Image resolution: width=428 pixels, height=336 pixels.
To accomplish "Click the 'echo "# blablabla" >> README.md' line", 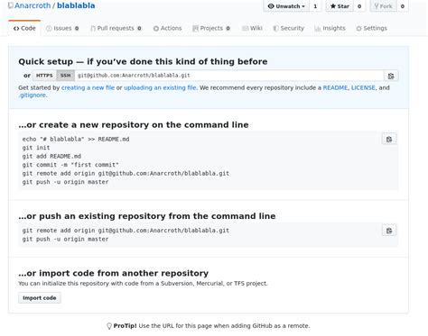I will pos(76,140).
